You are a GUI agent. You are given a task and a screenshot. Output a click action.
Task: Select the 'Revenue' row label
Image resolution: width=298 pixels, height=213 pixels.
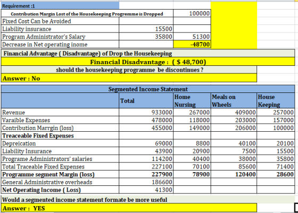[x=60, y=112]
